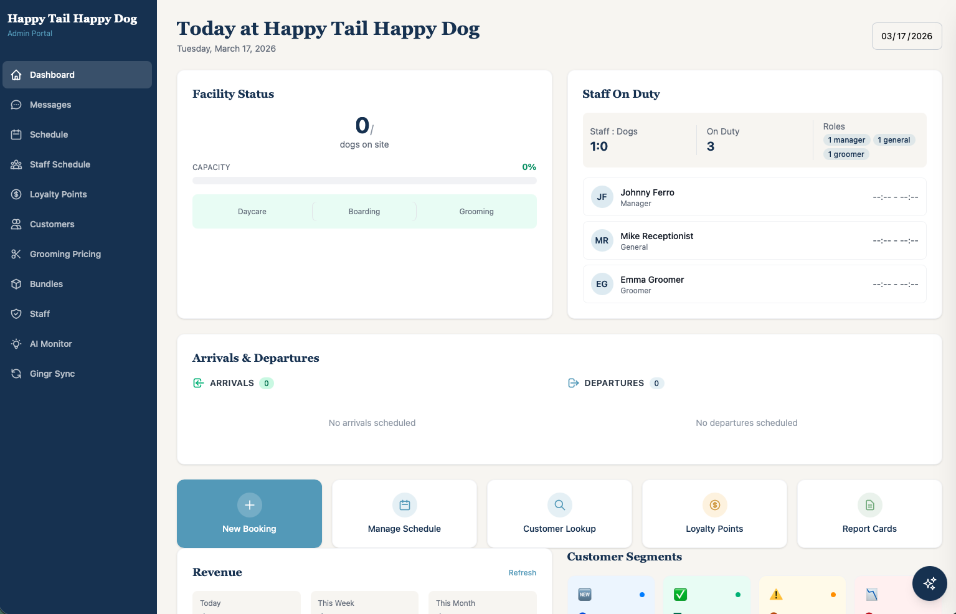Select the Schedule calendar icon
The width and height of the screenshot is (956, 614).
coord(16,135)
